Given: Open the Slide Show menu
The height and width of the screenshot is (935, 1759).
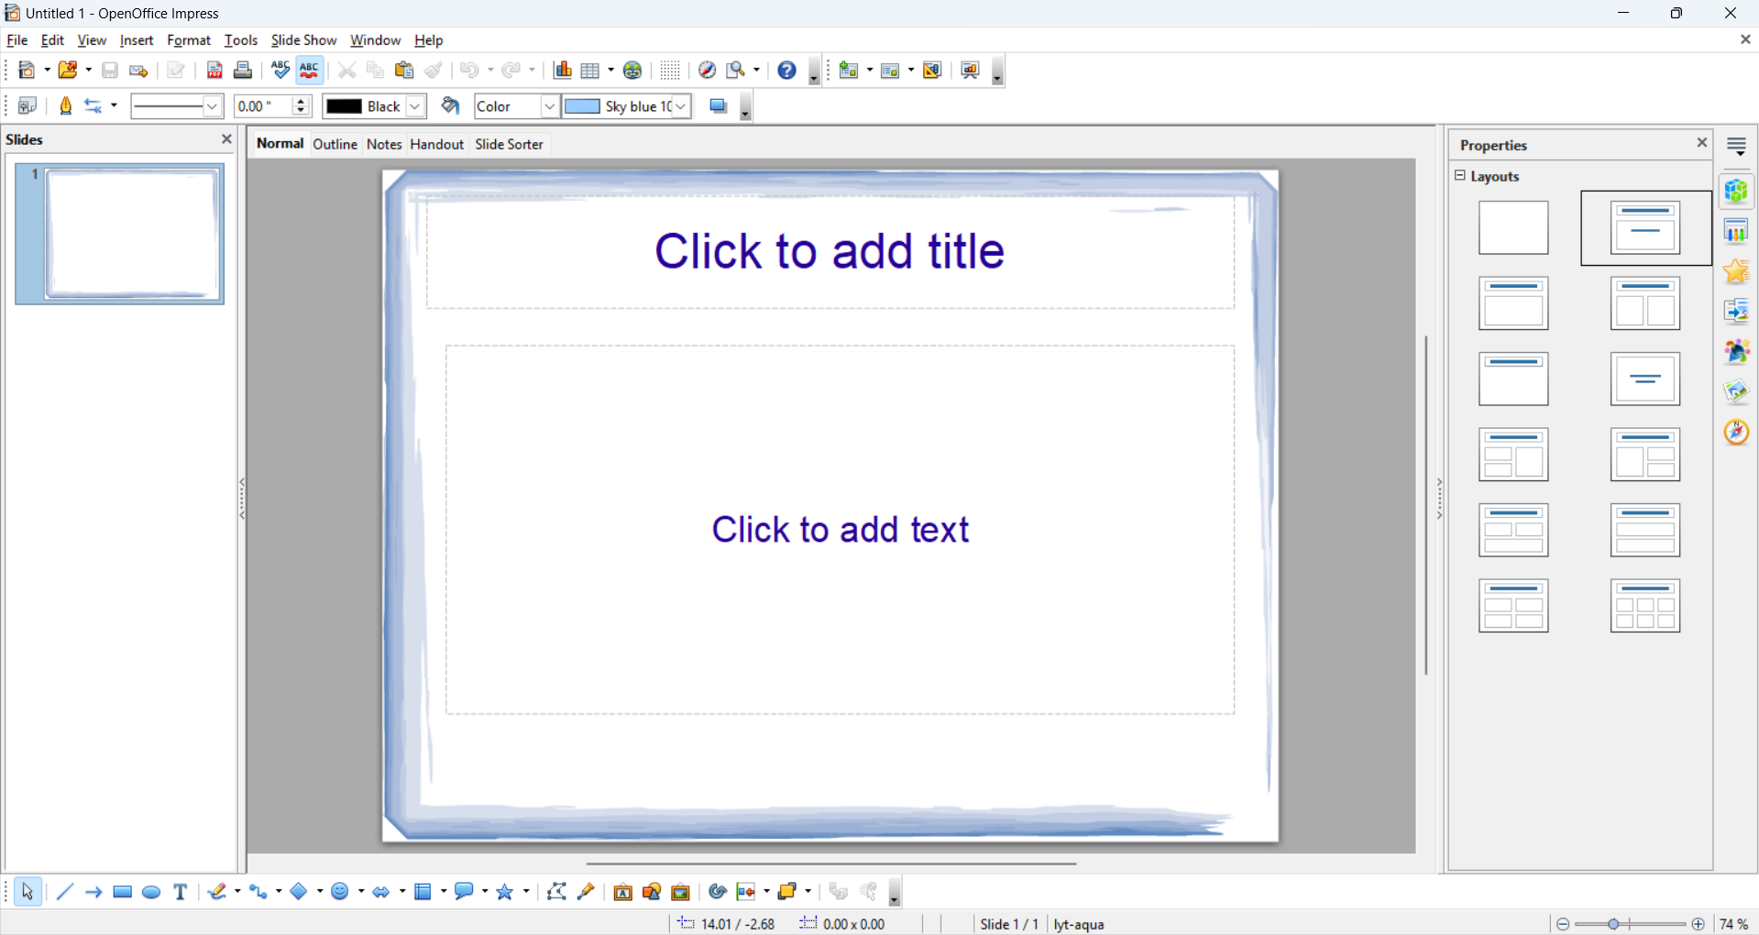Looking at the screenshot, I should 303,40.
